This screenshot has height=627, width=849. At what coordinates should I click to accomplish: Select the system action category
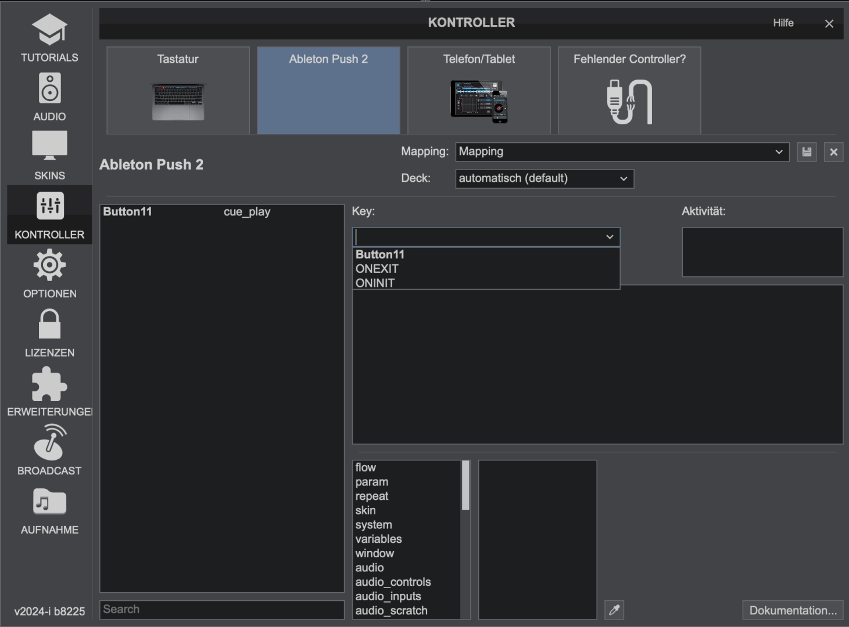point(407,525)
